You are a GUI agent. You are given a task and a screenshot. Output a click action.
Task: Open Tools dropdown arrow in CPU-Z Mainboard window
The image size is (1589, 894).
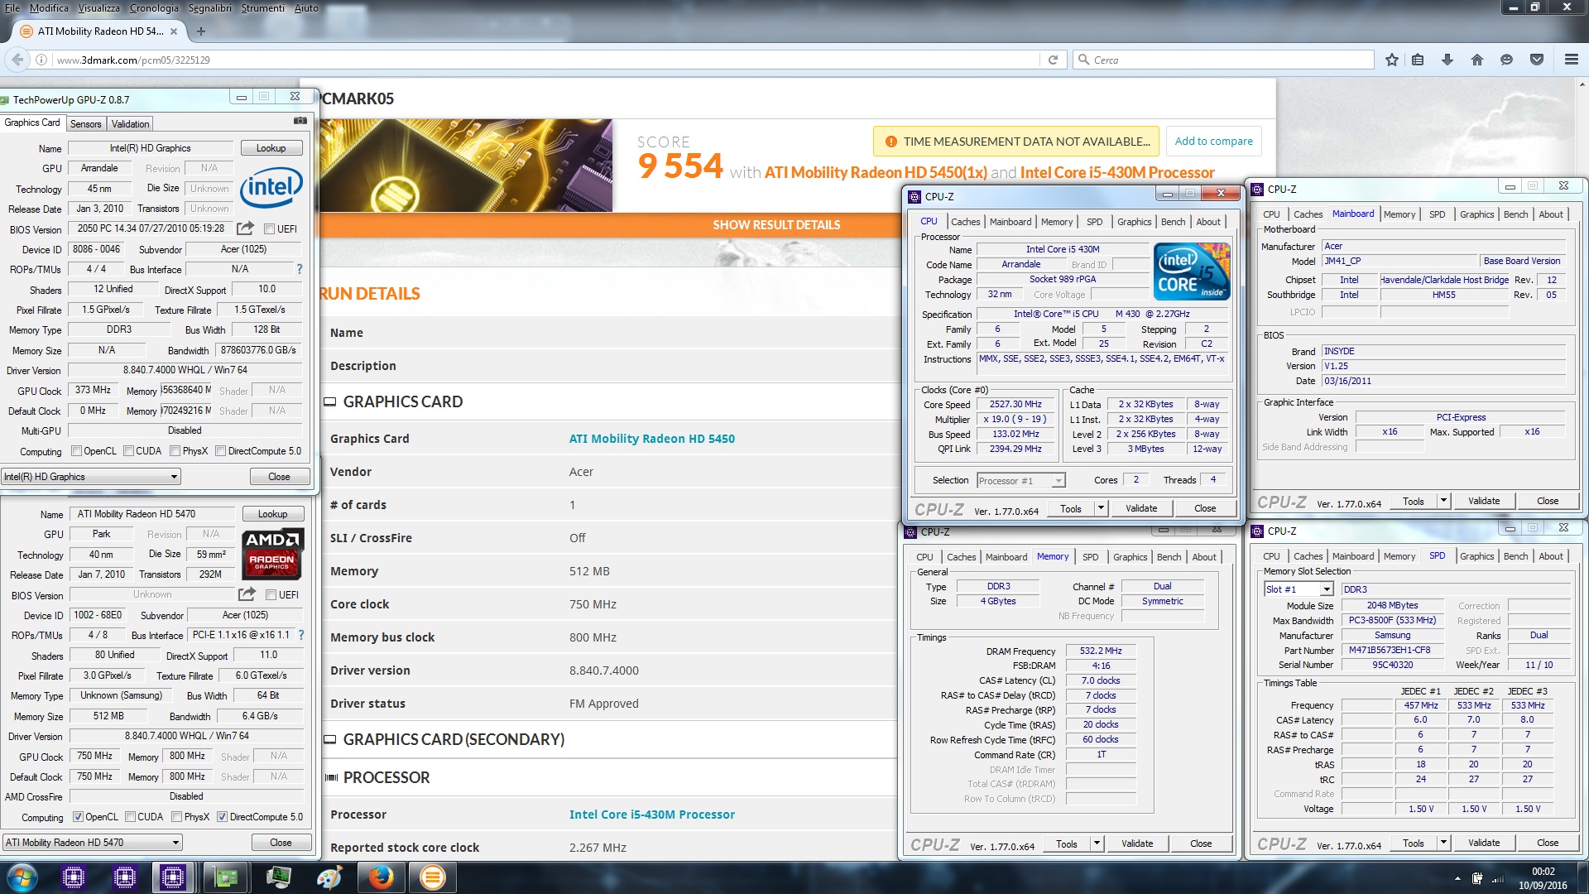(1443, 501)
